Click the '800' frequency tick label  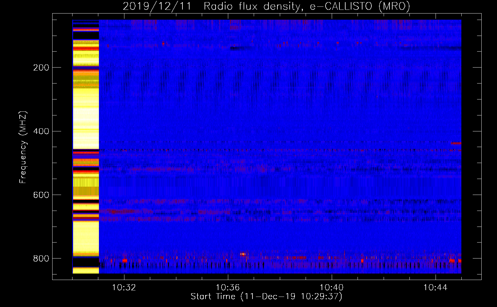point(41,258)
